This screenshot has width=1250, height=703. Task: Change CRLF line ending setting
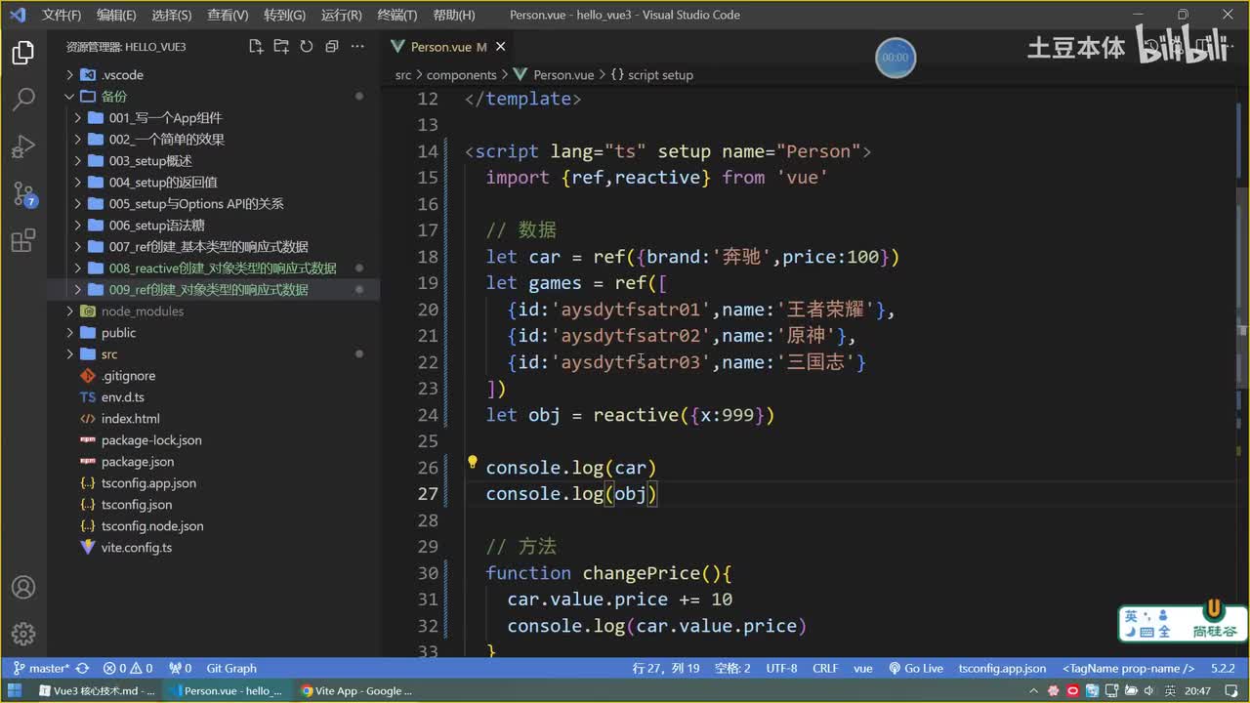click(x=825, y=669)
